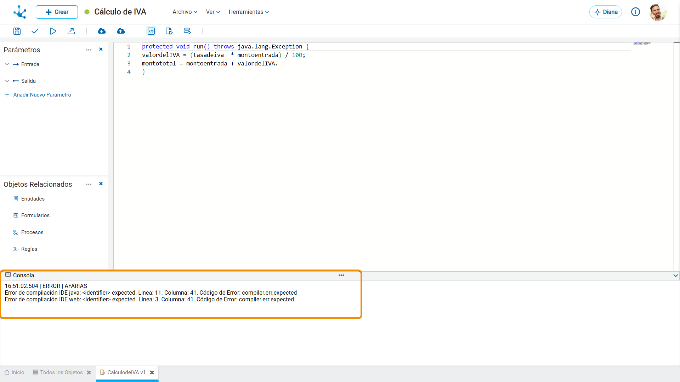This screenshot has height=382, width=680.
Task: Click the publish export arrow icon
Action: pos(71,31)
